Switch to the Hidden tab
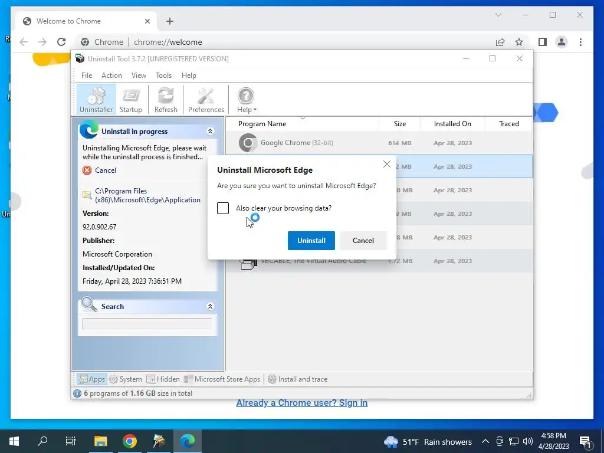This screenshot has width=604, height=453. pos(163,379)
